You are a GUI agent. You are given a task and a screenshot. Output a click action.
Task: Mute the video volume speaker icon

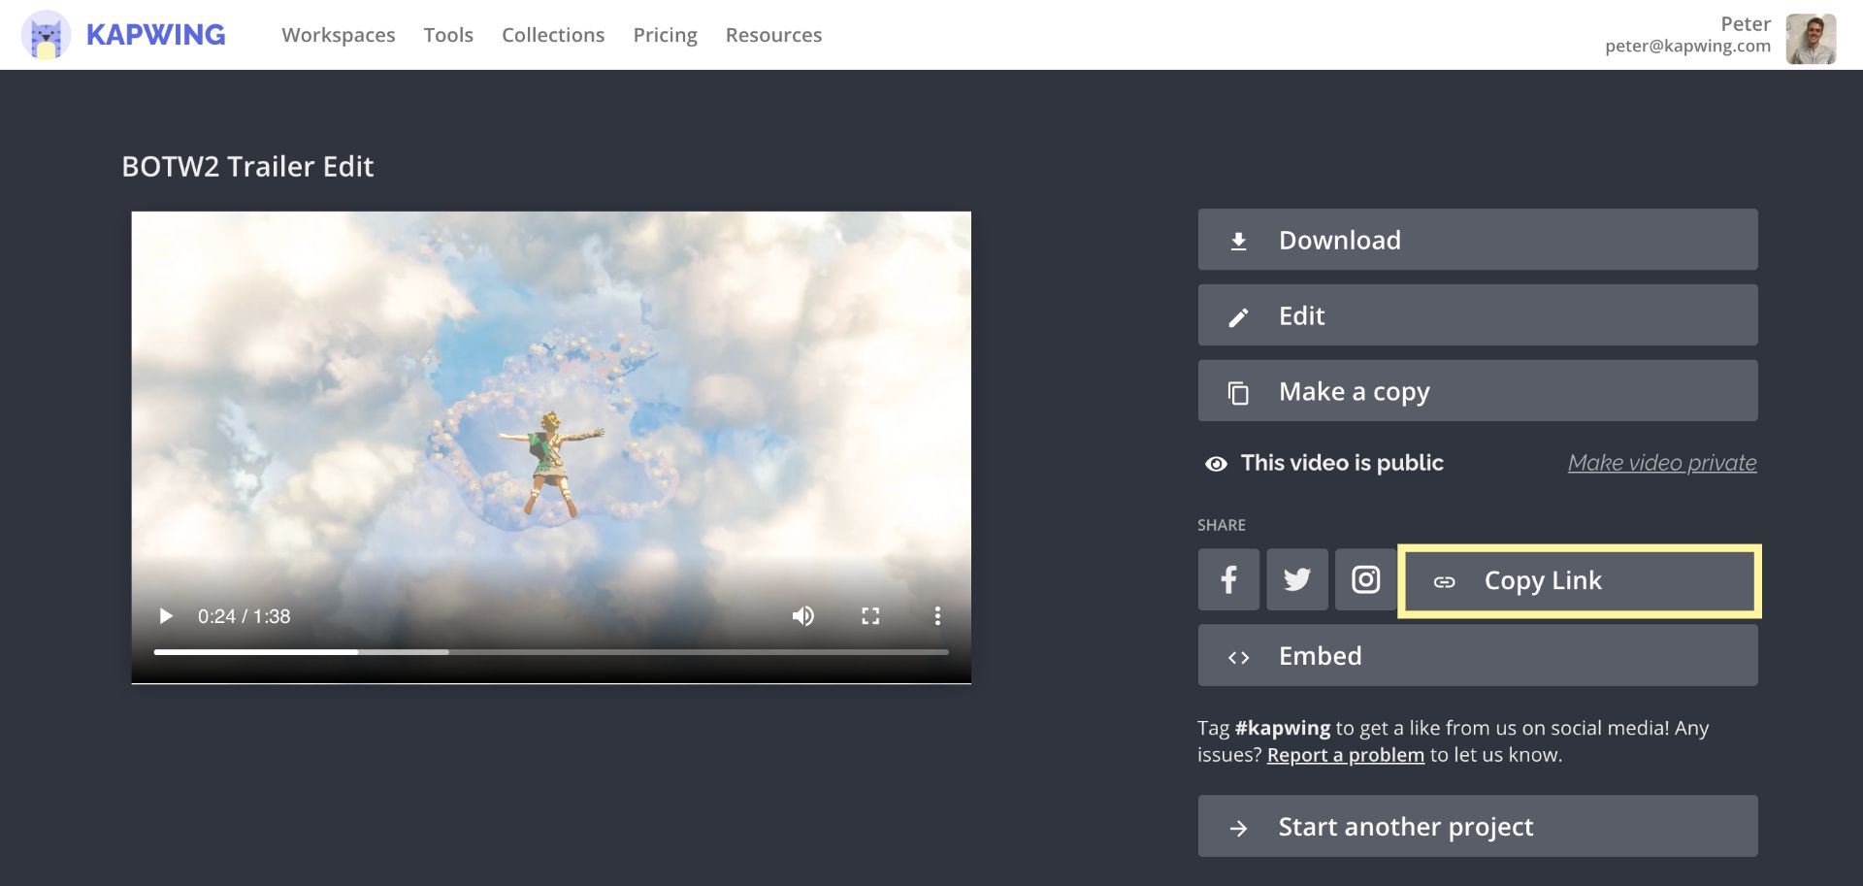pyautogui.click(x=802, y=616)
